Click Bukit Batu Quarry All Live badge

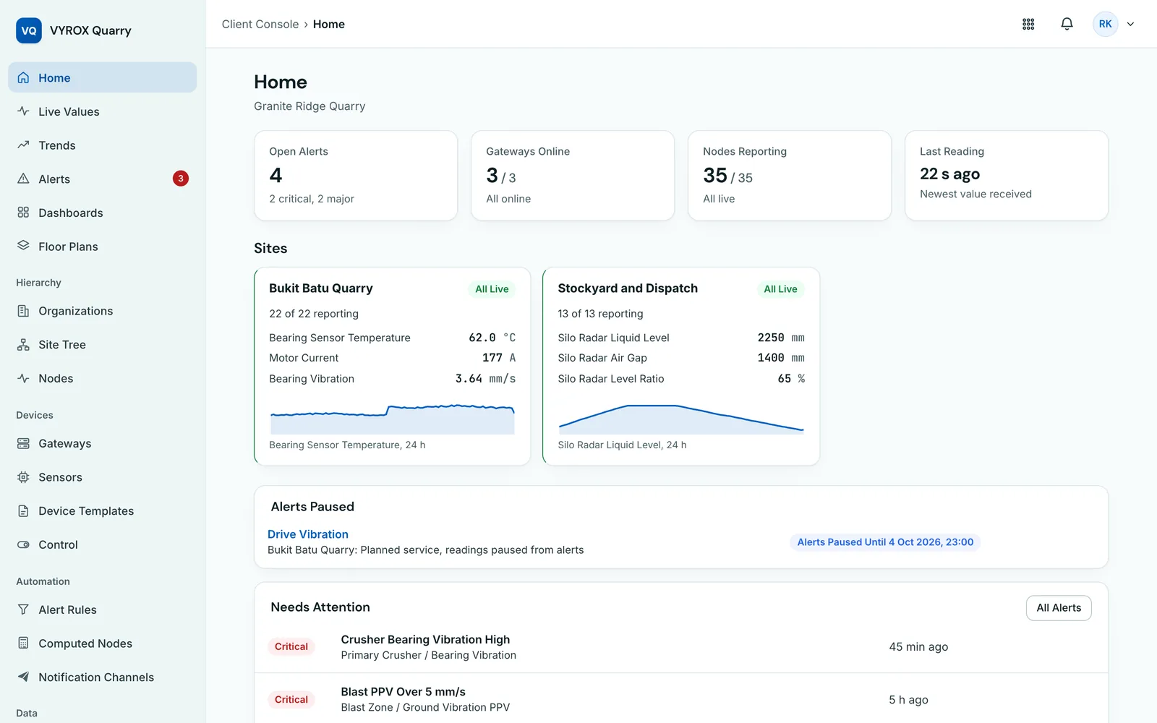492,289
